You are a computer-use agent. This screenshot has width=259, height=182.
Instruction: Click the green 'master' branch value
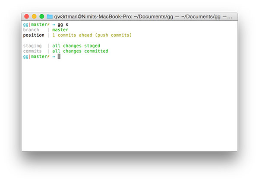coord(60,30)
